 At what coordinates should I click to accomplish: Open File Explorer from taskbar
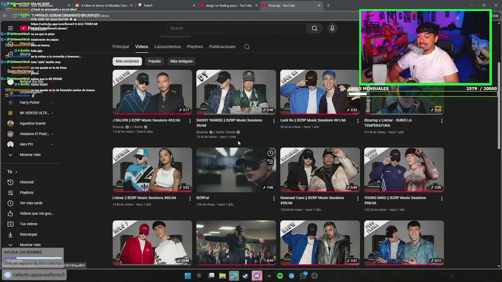pyautogui.click(x=222, y=276)
